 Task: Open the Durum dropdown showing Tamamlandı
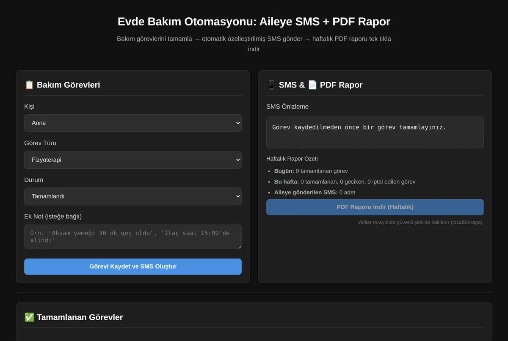[133, 196]
